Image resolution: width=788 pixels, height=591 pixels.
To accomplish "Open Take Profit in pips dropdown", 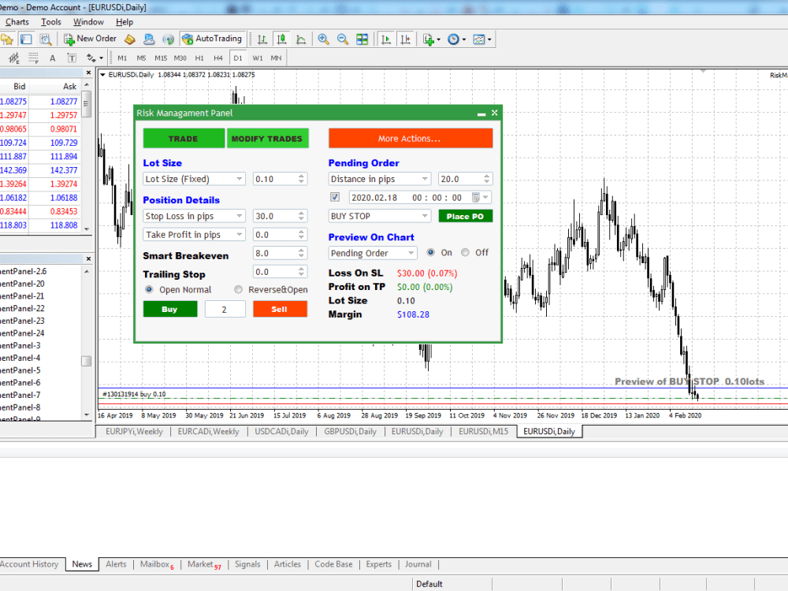I will 194,235.
